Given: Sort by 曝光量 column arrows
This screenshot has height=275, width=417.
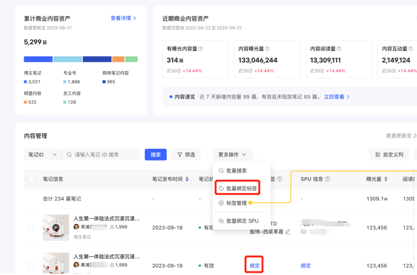Looking at the screenshot, I should click(x=386, y=179).
